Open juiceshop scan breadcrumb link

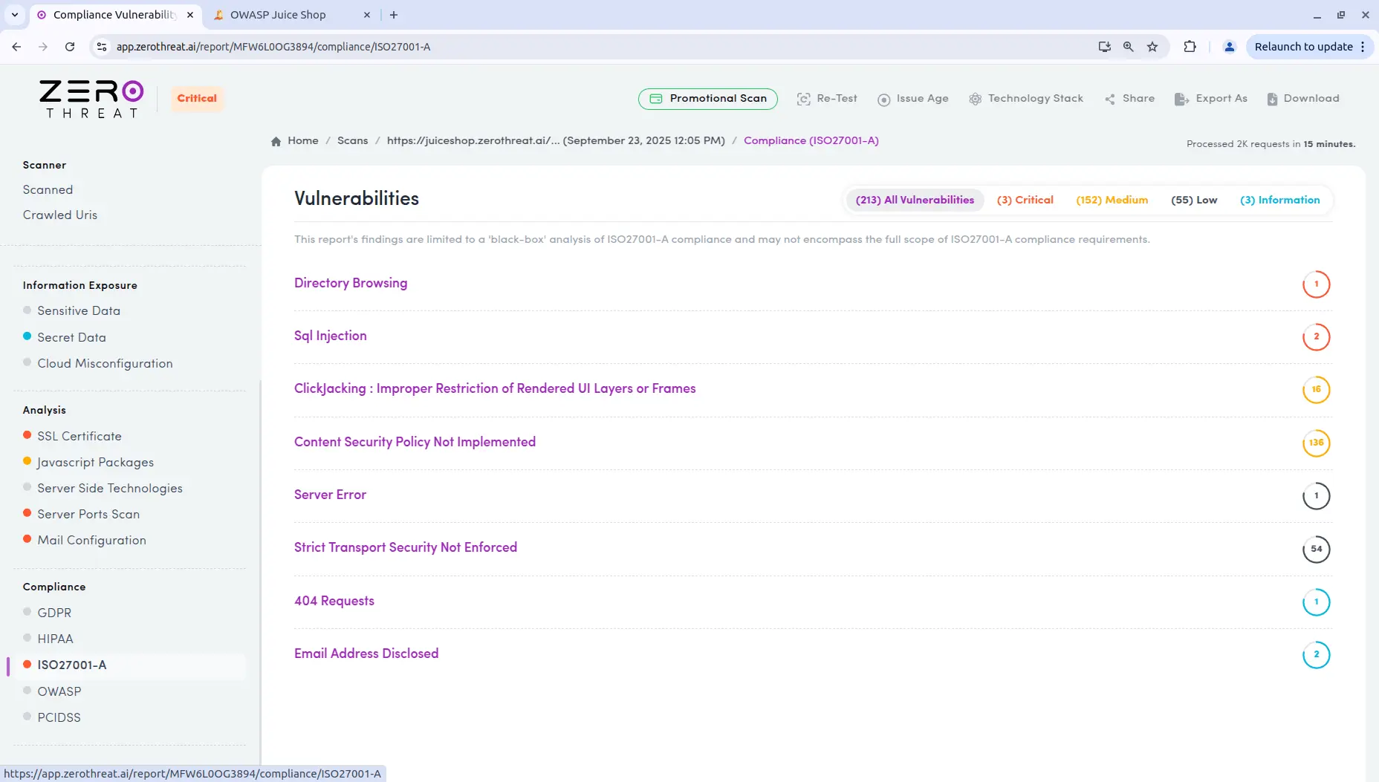point(556,141)
